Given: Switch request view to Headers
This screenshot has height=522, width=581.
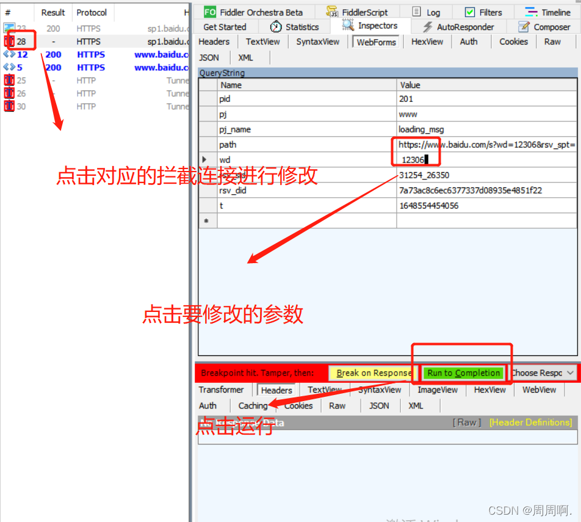Looking at the screenshot, I should click(x=214, y=42).
